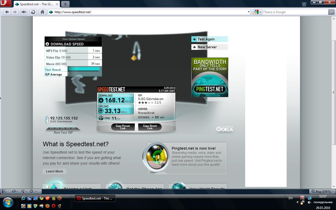Click the Fast Forward navigation button
Screen dimensions: 336x210
[24, 12]
